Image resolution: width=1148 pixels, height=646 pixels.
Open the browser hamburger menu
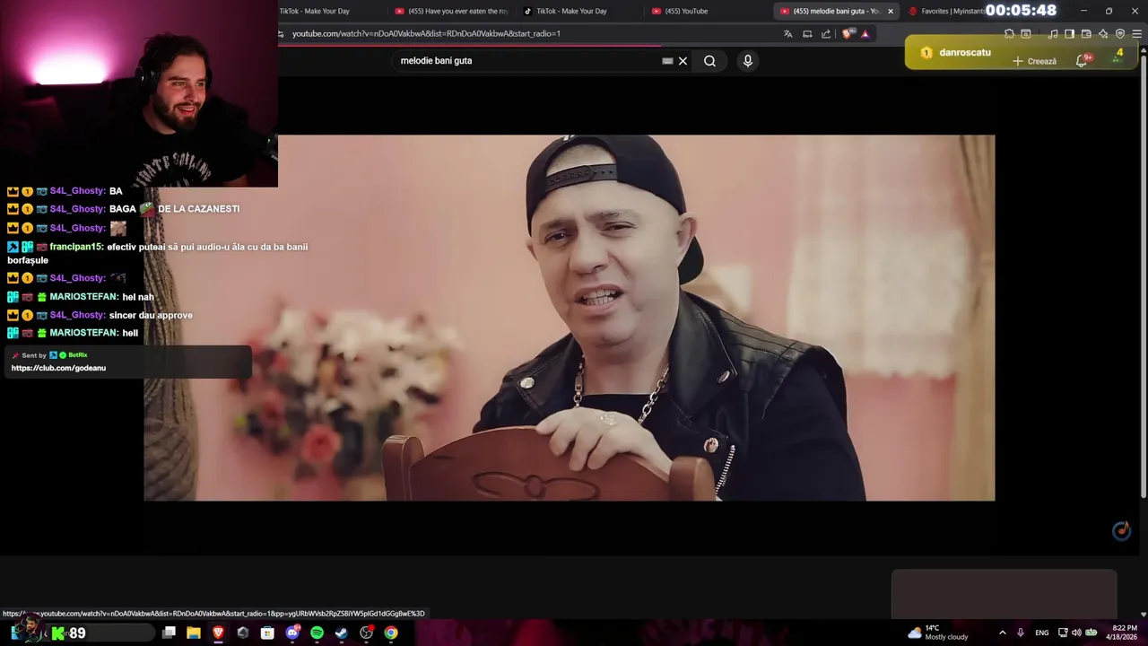[x=1137, y=34]
